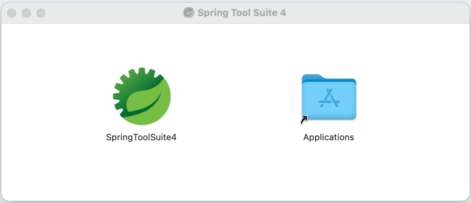Click the title bar Spring gear proxy icon
This screenshot has width=471, height=203.
[x=189, y=13]
